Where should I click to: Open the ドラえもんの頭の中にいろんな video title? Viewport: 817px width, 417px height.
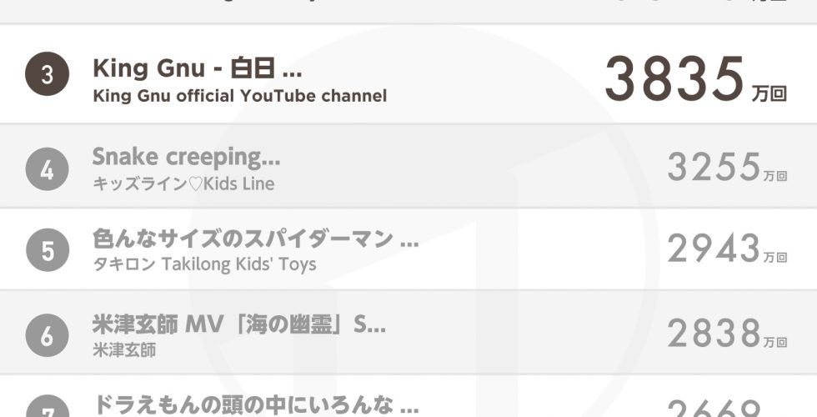(255, 405)
